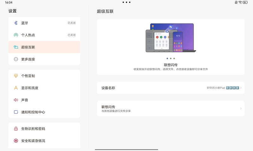Tap the 通知和控制中心 square icon

tap(16, 112)
